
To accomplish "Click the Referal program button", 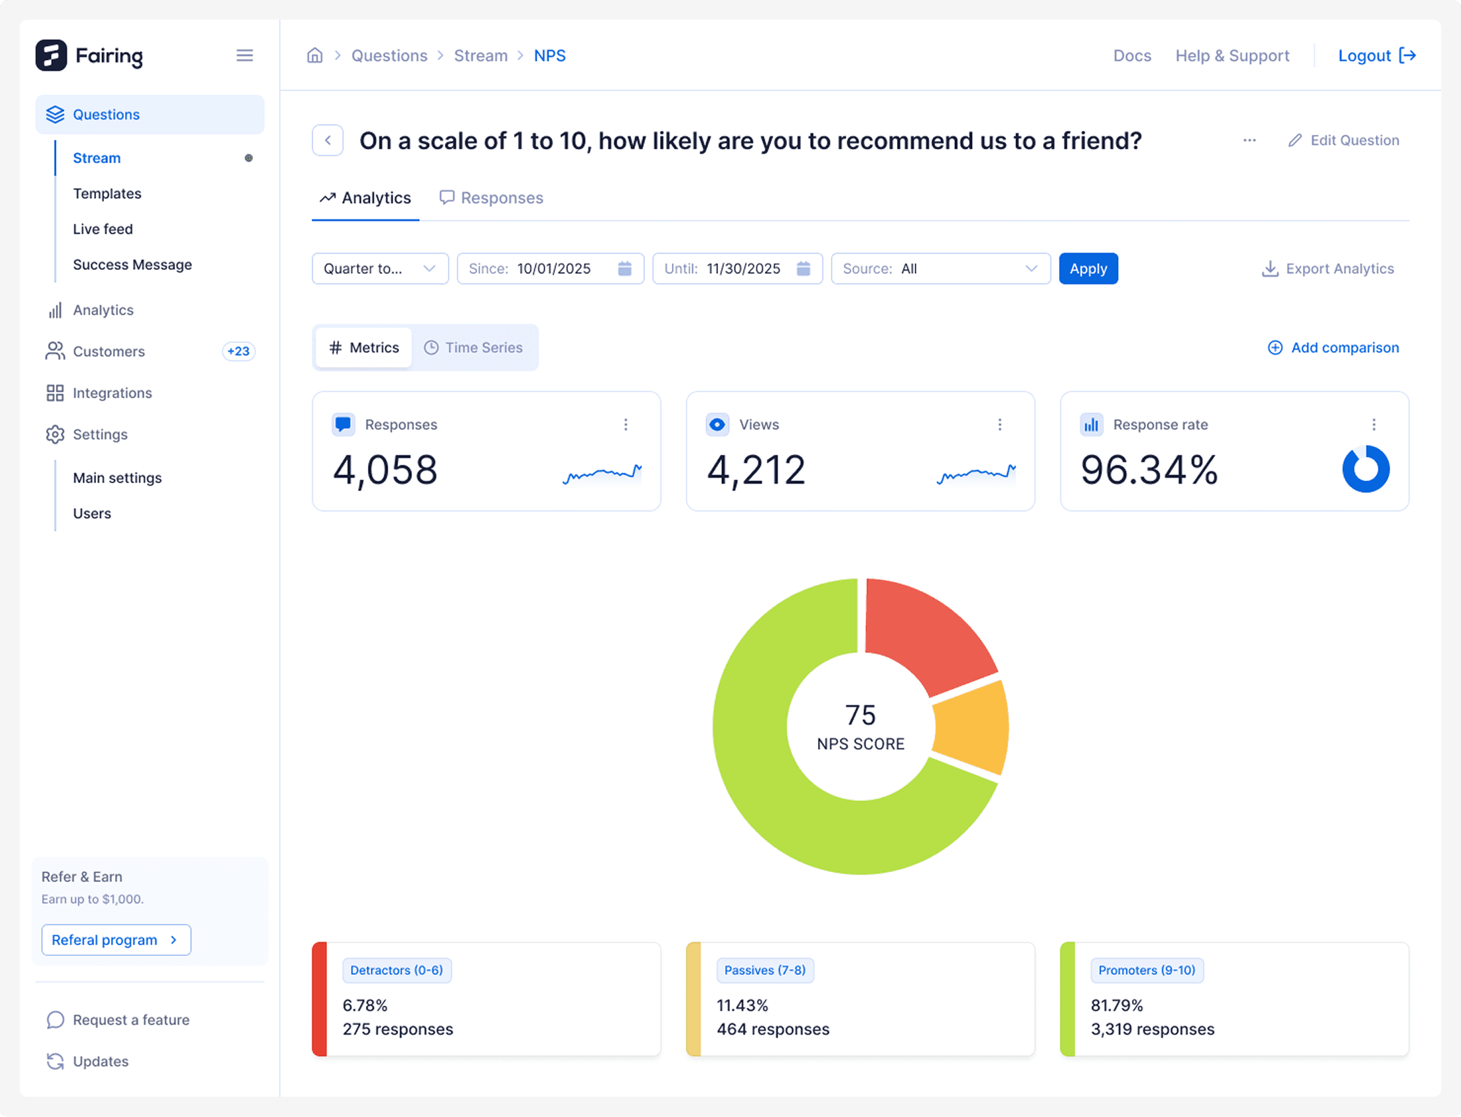I will click(116, 939).
